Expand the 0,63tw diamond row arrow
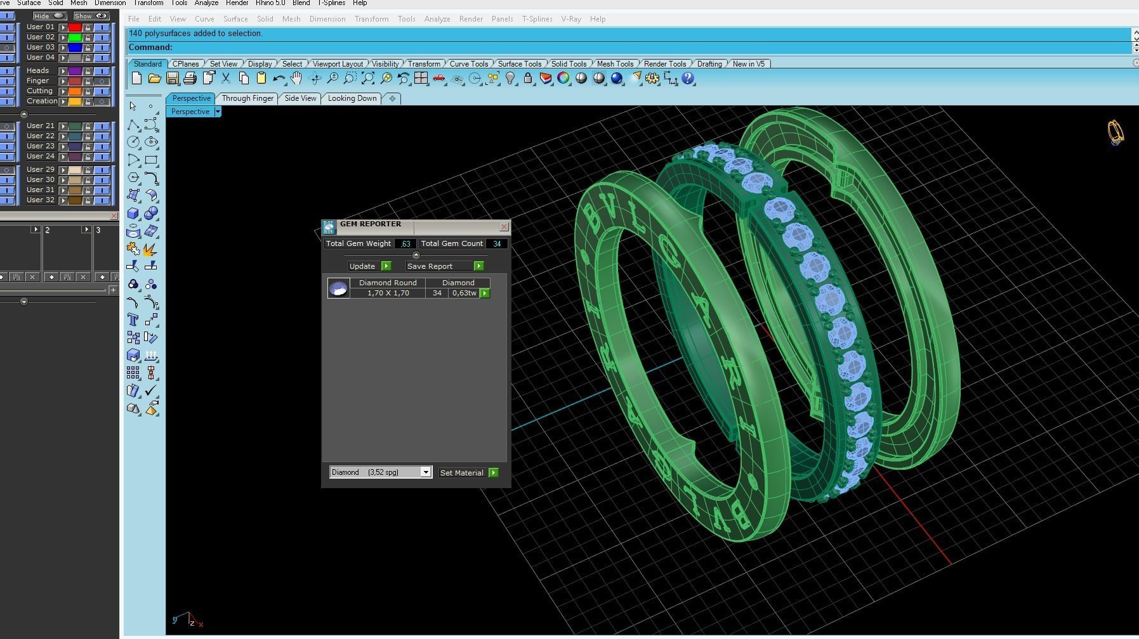 tap(485, 293)
